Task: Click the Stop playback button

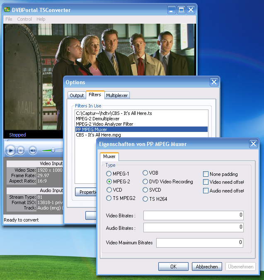Action: pyautogui.click(x=21, y=150)
